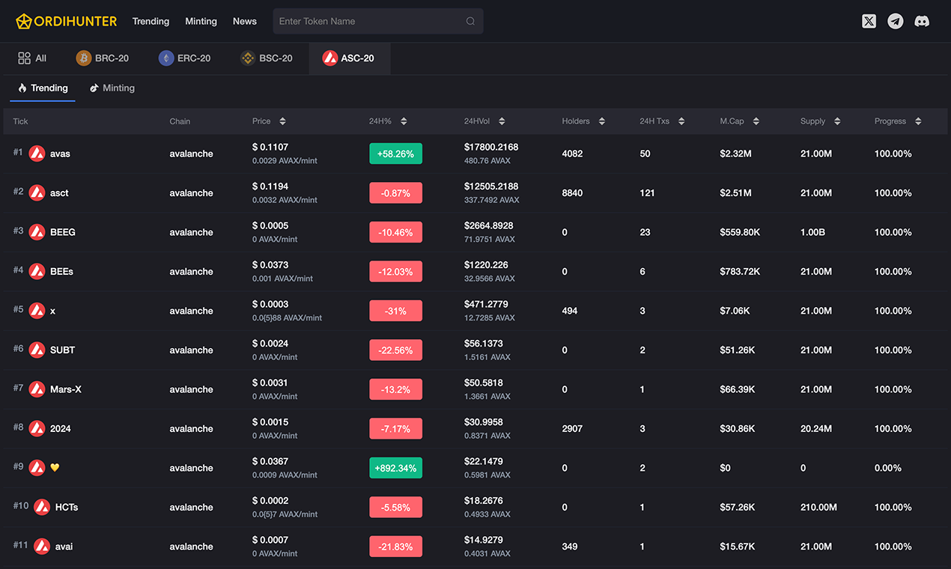Click the yellow heart token icon

pos(55,468)
